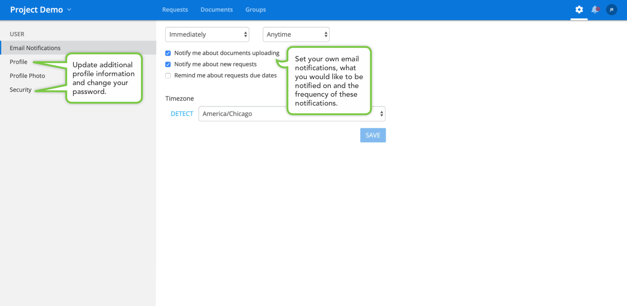Uncheck Notify me about documents uploading

[168, 53]
